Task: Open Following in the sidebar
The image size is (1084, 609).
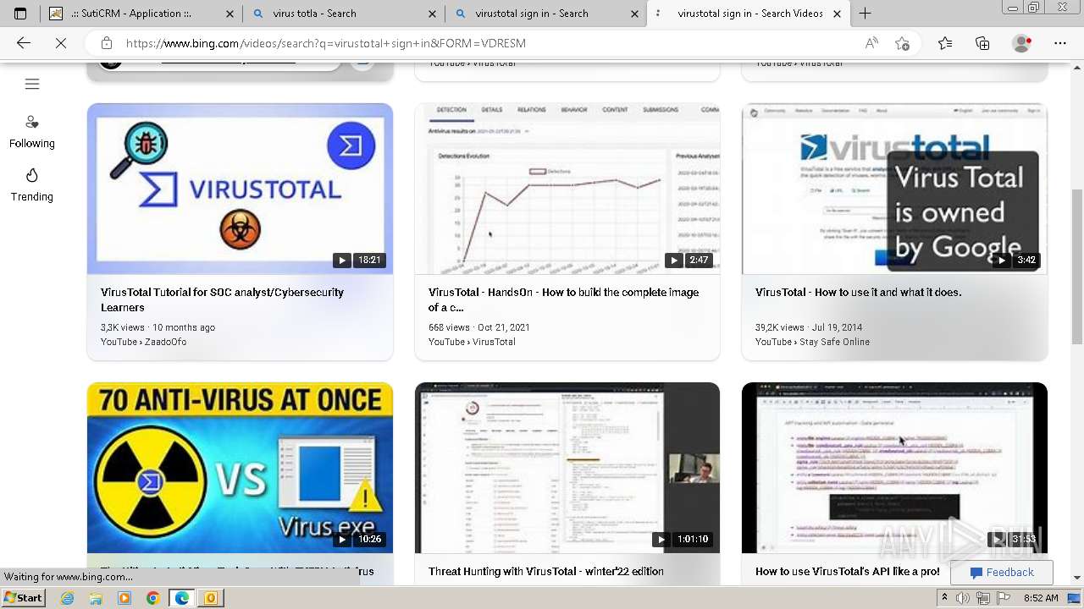Action: (x=32, y=132)
